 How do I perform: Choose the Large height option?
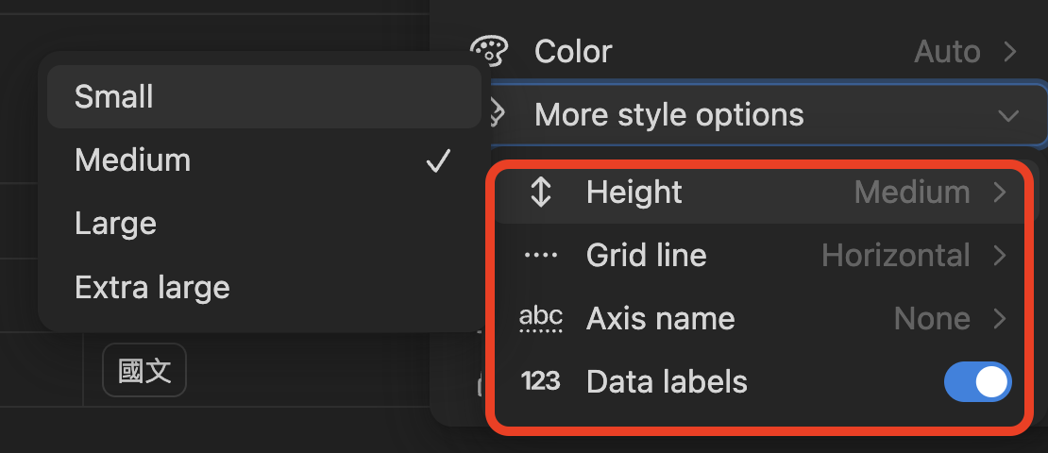click(115, 224)
